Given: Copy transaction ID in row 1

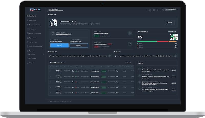Looking at the screenshot, I should [73, 71].
